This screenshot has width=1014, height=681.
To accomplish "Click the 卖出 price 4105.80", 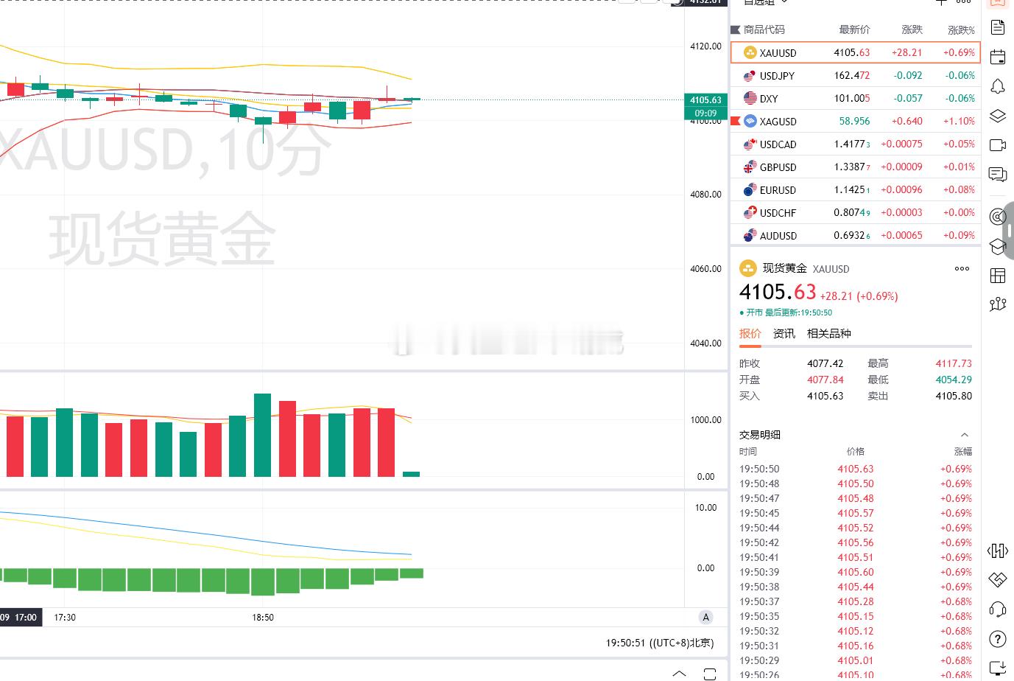I will (x=954, y=396).
